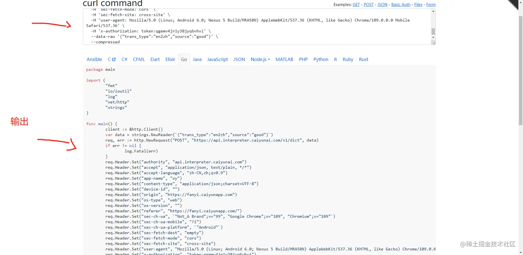Open the POST example link
The image size is (523, 255).
coord(368,4)
